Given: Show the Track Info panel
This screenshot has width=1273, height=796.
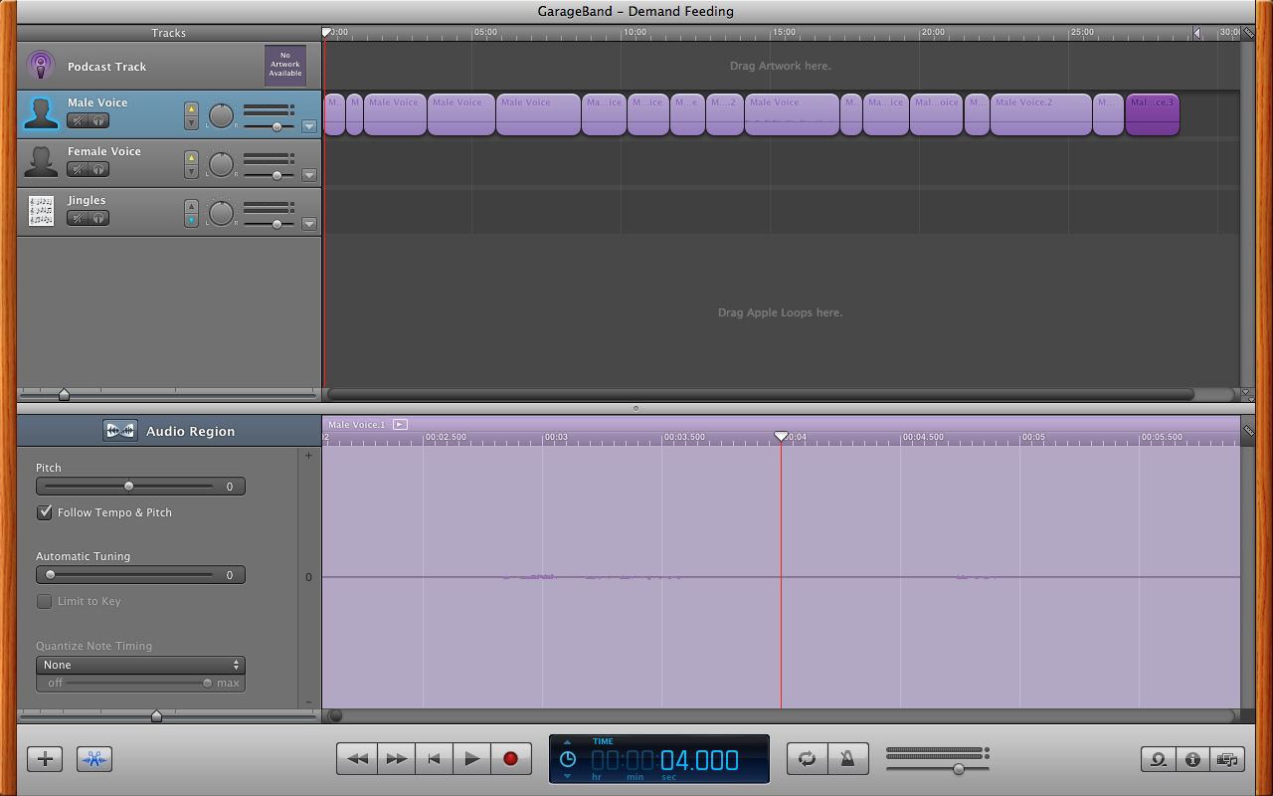Looking at the screenshot, I should coord(1192,759).
